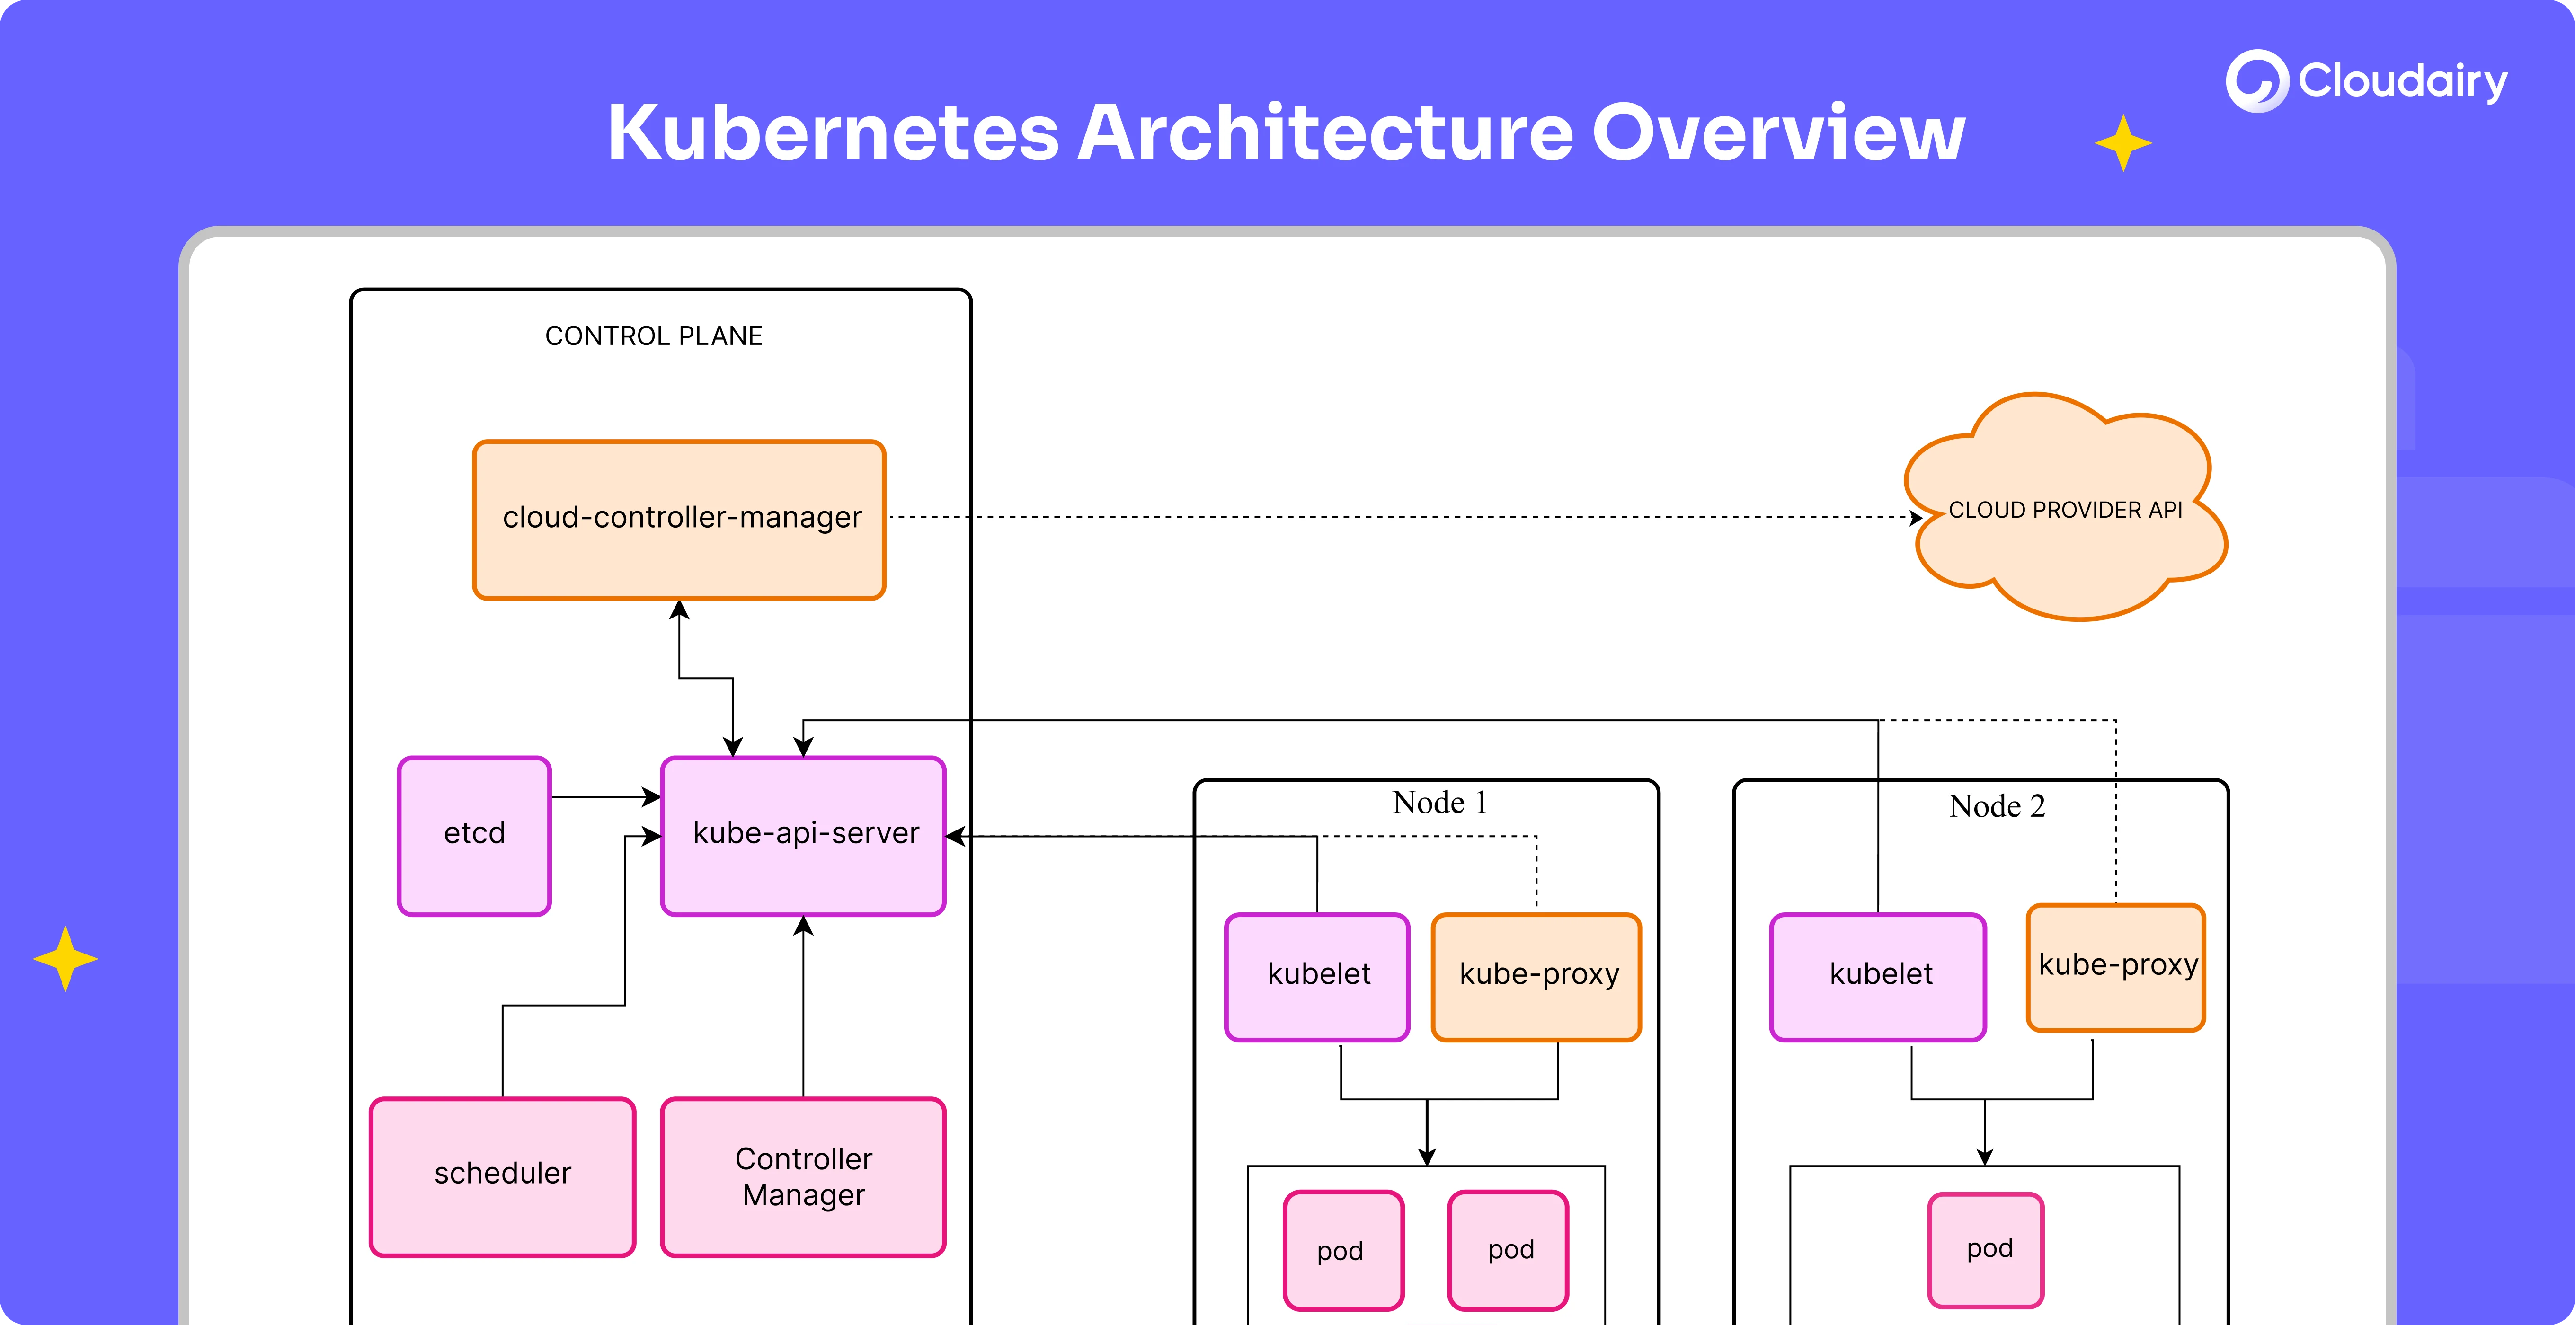Screen dimensions: 2575x1325
Task: Click the cloud-controller-manager block
Action: [679, 519]
